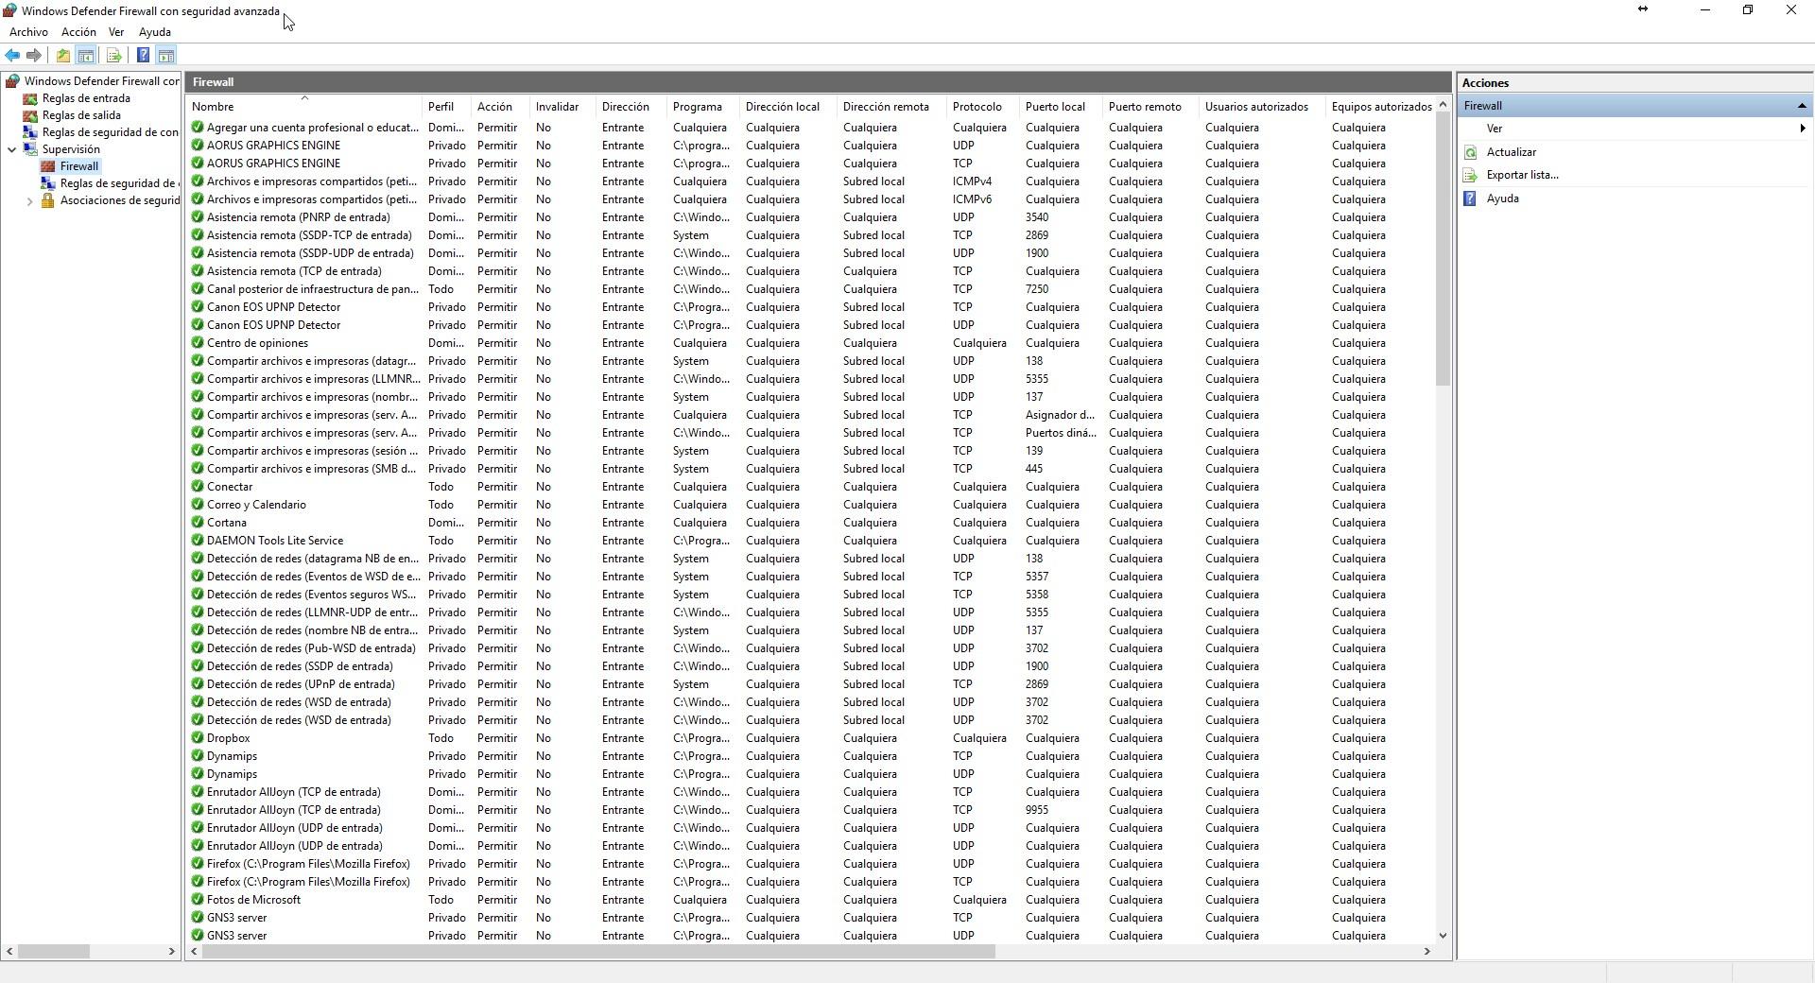This screenshot has width=1815, height=983.
Task: Click the forward arrow toolbar icon
Action: tap(34, 56)
